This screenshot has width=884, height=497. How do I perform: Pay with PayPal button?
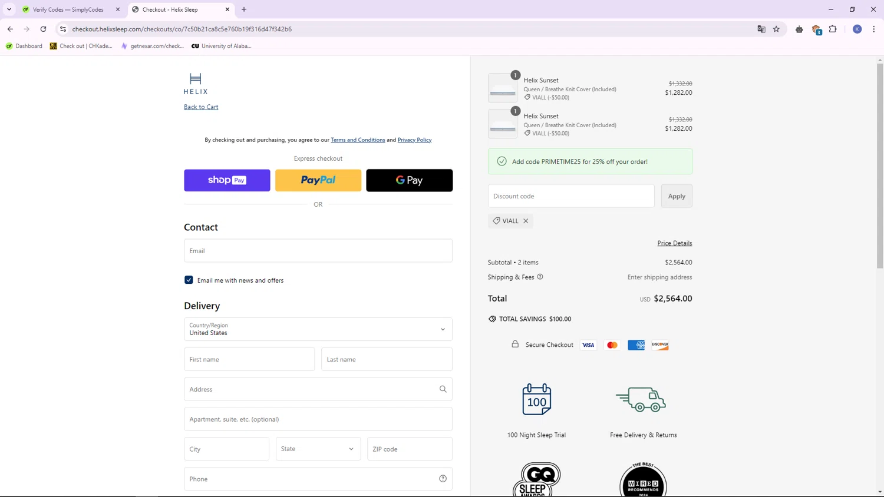click(x=318, y=180)
